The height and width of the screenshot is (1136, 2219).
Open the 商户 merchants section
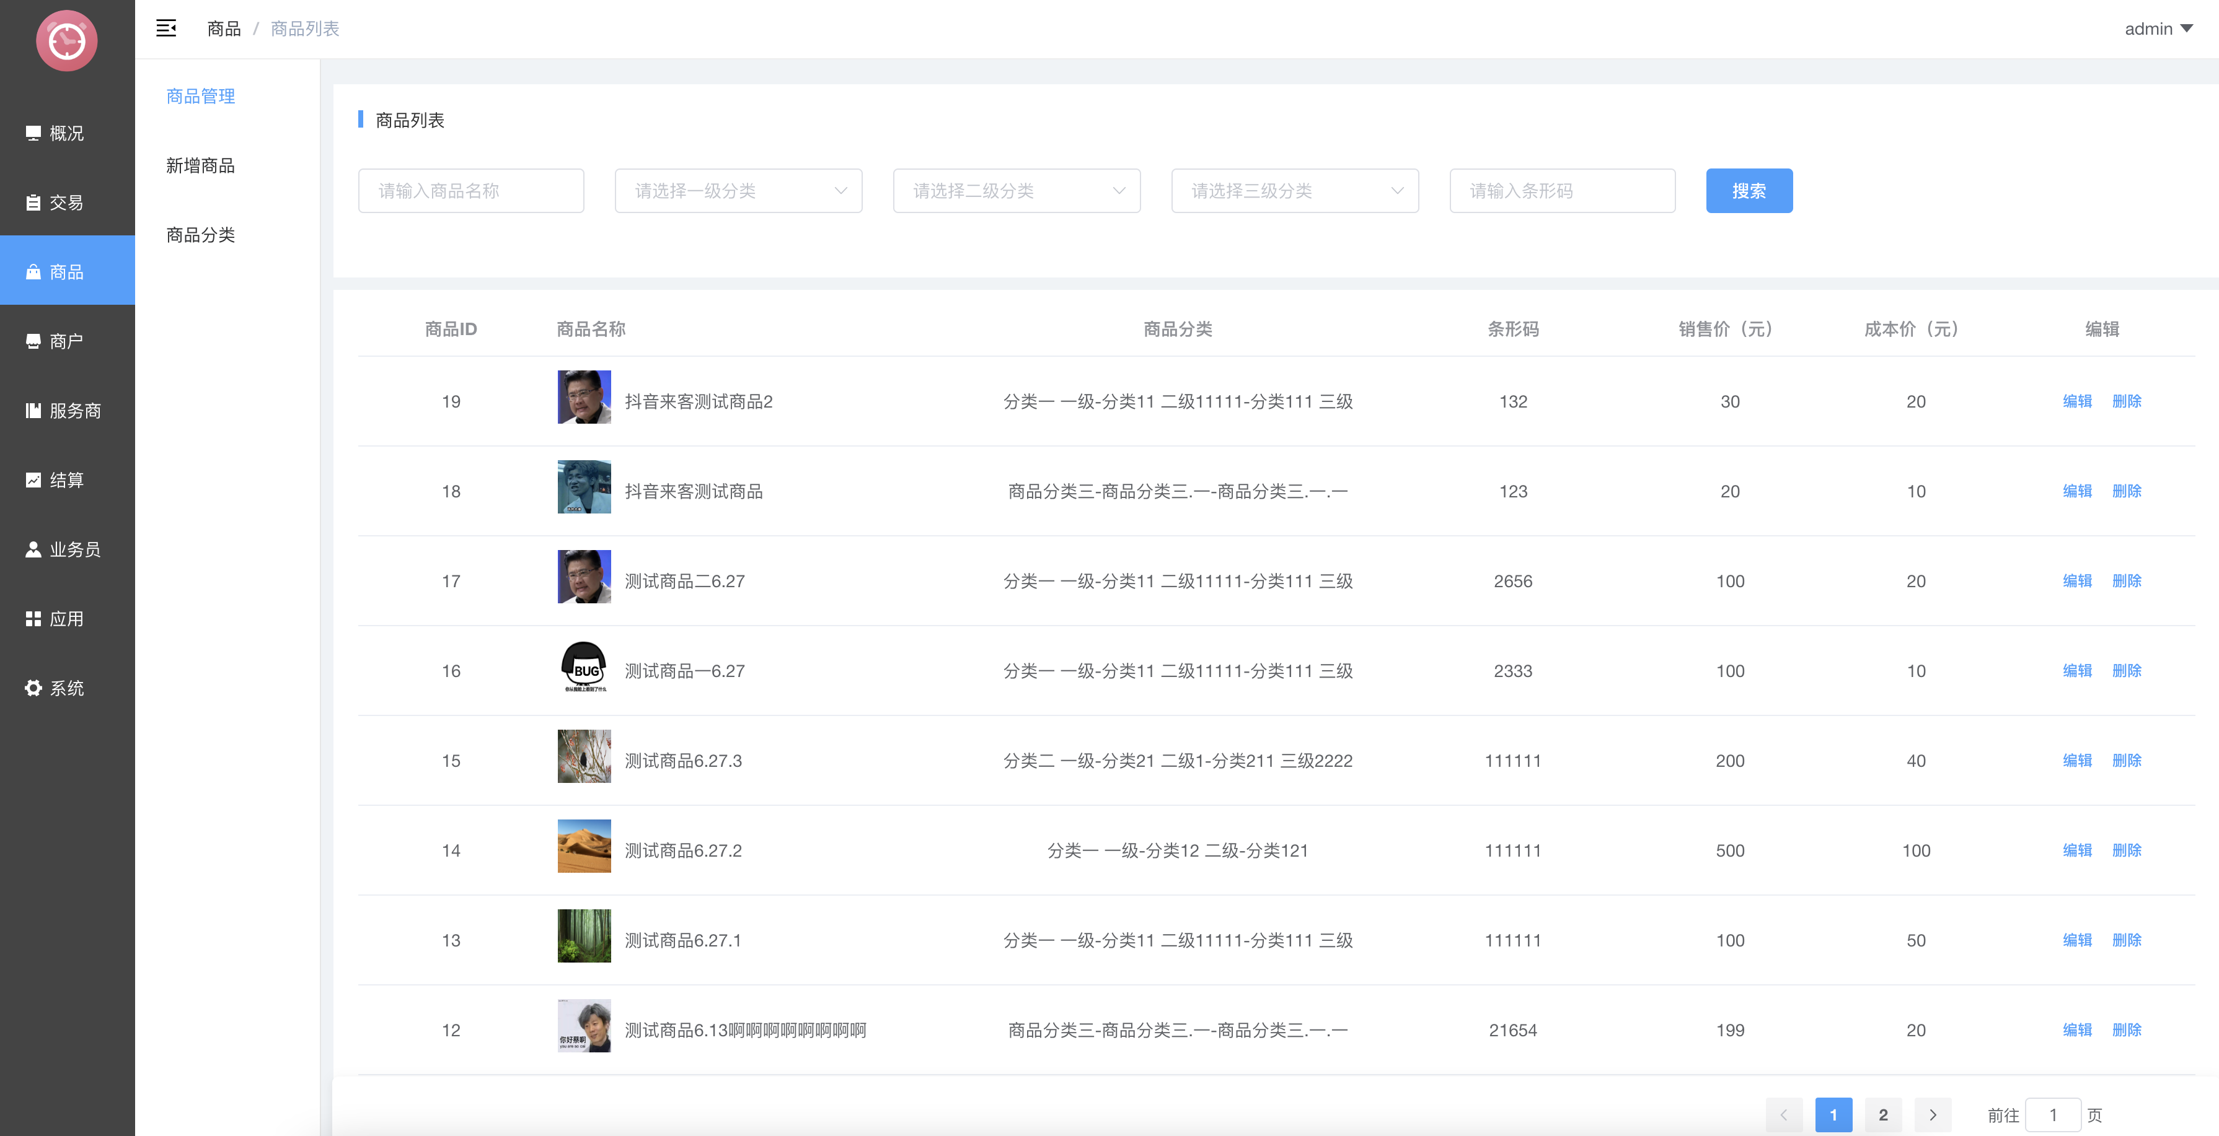(66, 342)
